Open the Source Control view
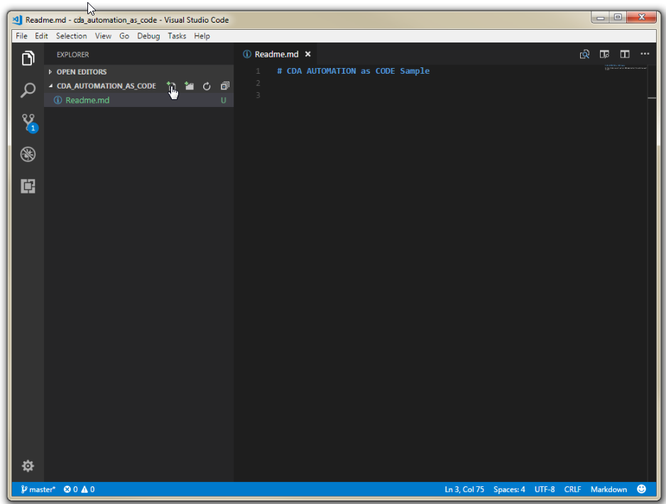Image resolution: width=666 pixels, height=504 pixels. click(x=28, y=122)
